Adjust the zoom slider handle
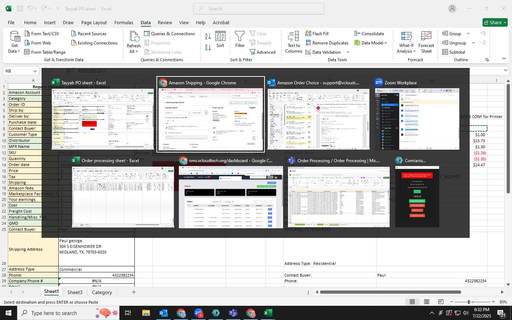The width and height of the screenshot is (512, 320). (x=469, y=302)
